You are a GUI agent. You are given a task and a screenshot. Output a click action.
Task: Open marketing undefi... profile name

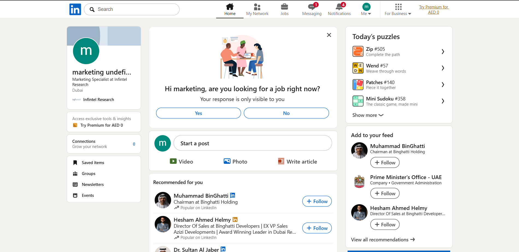pyautogui.click(x=102, y=72)
